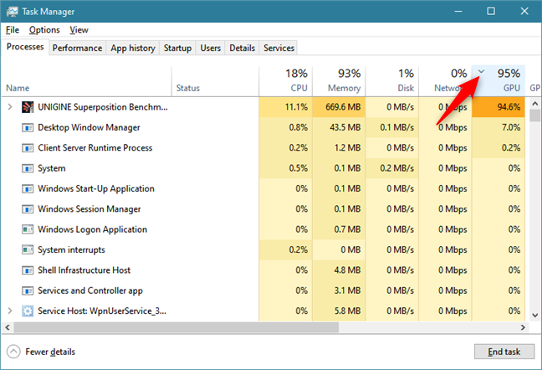Image resolution: width=542 pixels, height=370 pixels.
Task: Click the horizontal scrollbar right arrow
Action: (523, 327)
